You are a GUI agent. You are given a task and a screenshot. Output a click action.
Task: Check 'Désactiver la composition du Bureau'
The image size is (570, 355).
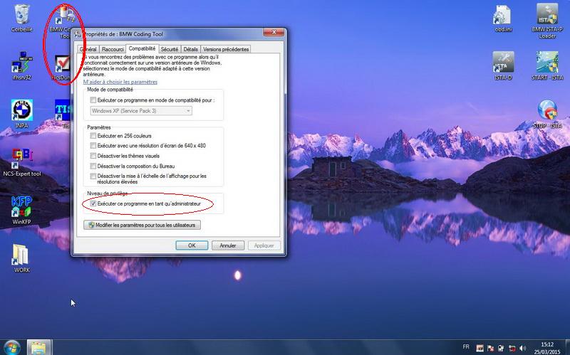(x=93, y=166)
